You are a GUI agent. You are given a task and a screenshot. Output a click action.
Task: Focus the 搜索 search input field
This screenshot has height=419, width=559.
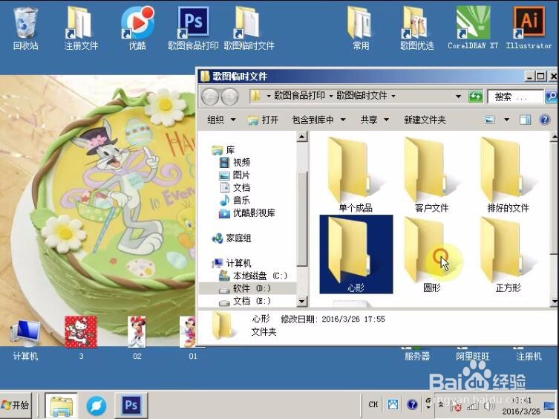[515, 97]
